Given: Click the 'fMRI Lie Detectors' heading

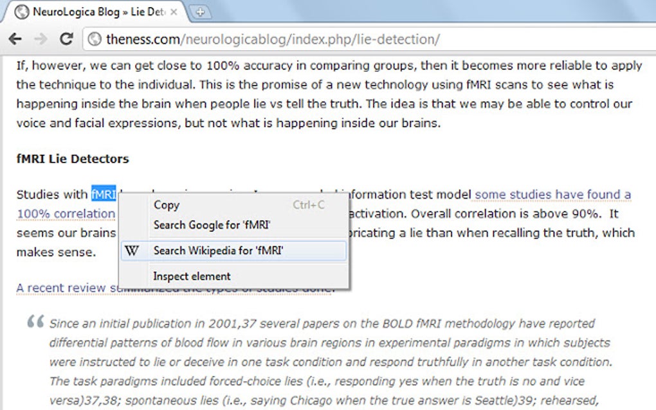Looking at the screenshot, I should coord(72,158).
